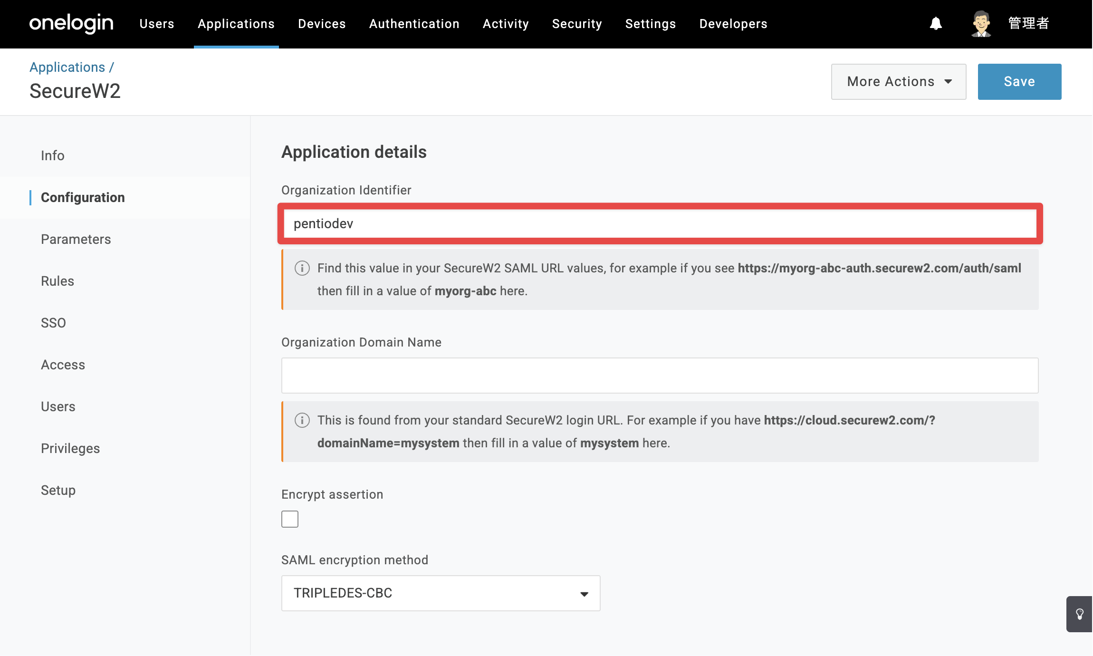Open the Security menu
Viewport: 1093px width, 656px height.
tap(577, 24)
